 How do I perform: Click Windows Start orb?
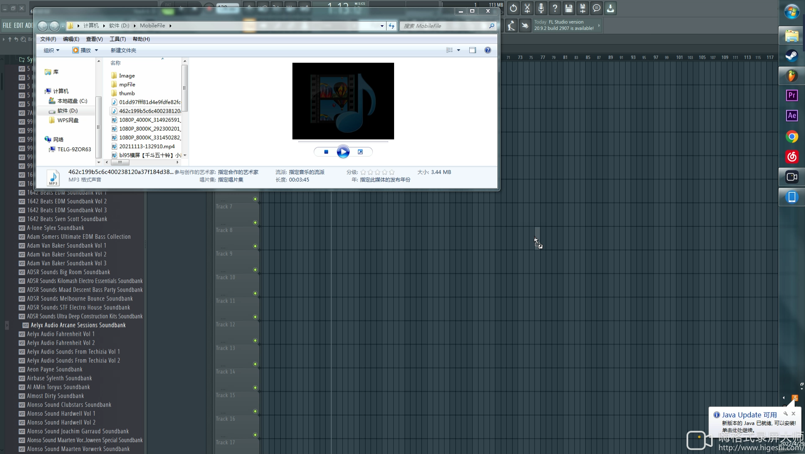792,12
